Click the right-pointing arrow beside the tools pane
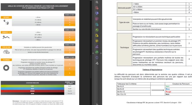The width and height of the screenshot is (192, 105). 101,53
